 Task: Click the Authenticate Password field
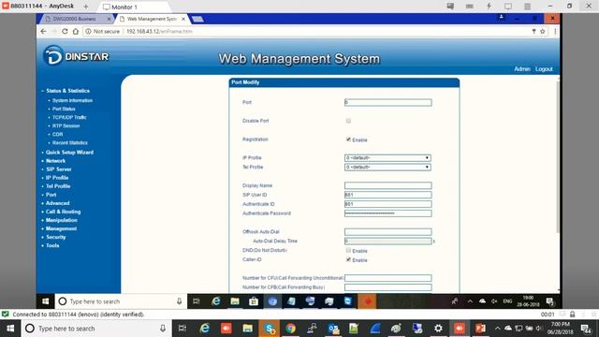click(x=387, y=213)
